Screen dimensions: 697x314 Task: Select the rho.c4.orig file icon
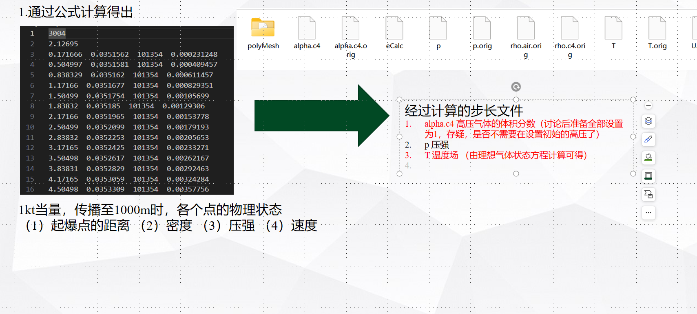coord(570,28)
